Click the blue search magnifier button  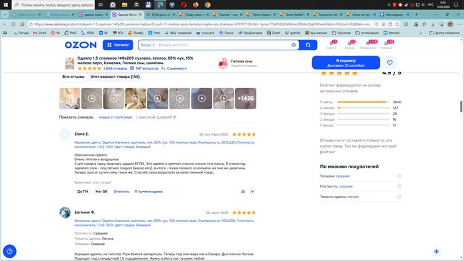click(308, 45)
